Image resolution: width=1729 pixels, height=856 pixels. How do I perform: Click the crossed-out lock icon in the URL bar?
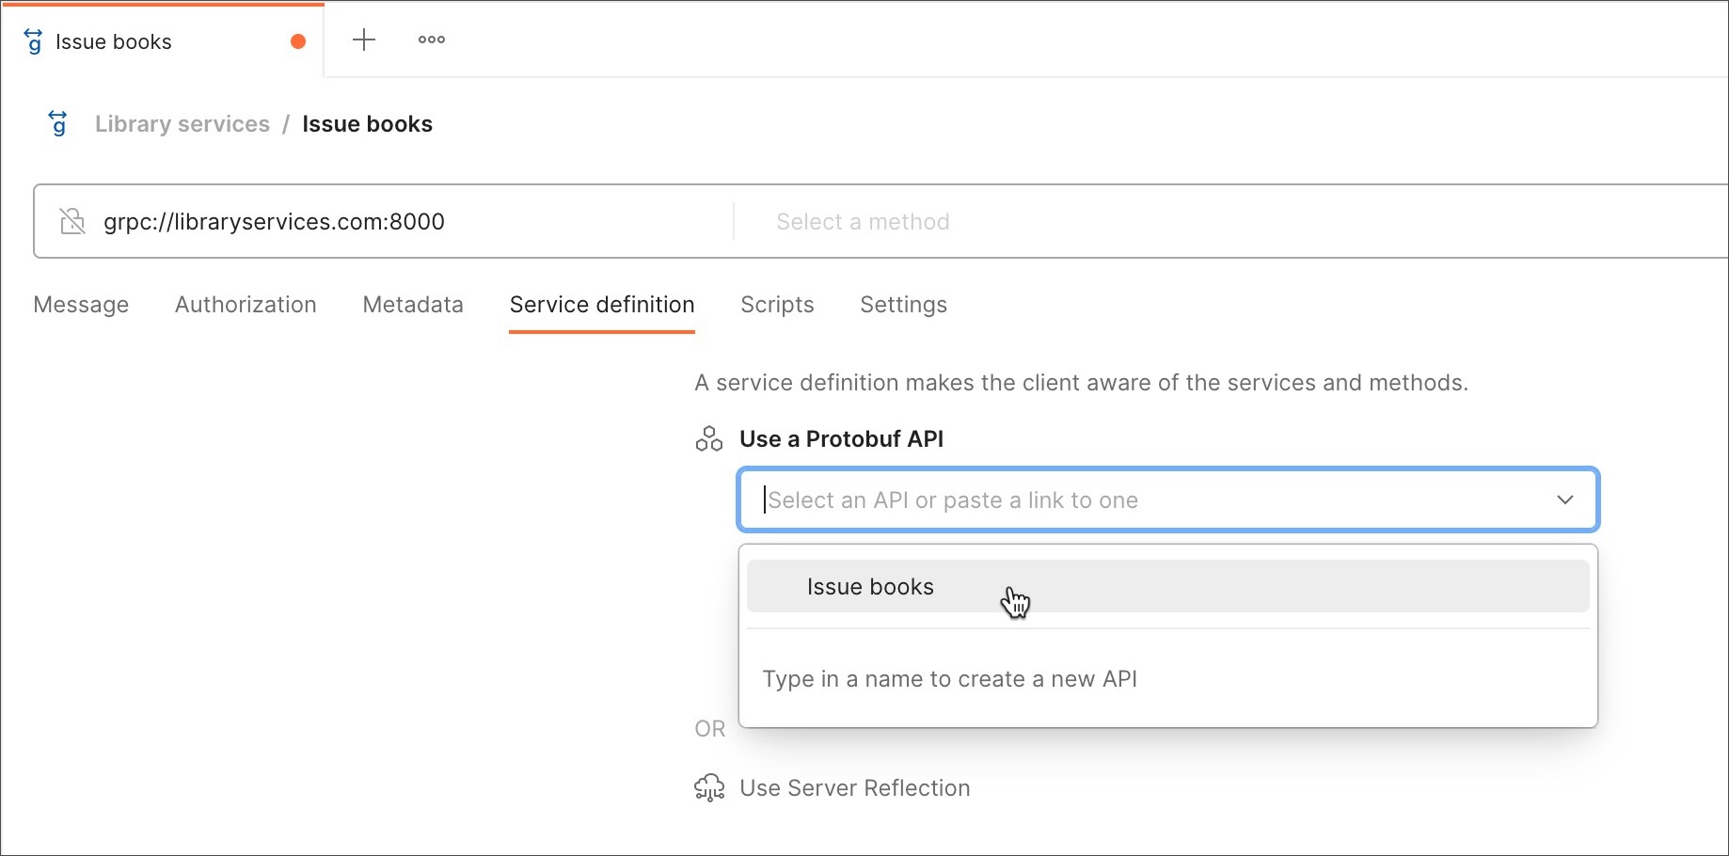[x=72, y=221]
